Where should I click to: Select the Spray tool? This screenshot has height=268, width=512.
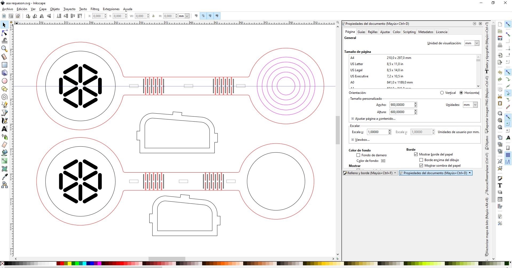coord(4,137)
